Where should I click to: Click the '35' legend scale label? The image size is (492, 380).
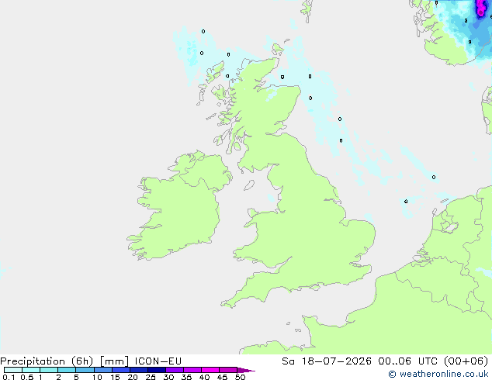pos(186,377)
